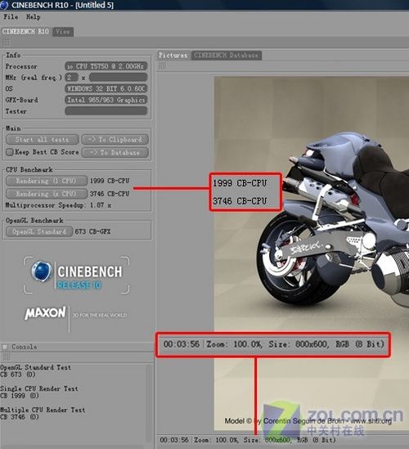Click 'Single CPU Render Test' console line
Viewport: 409px width, 449px height.
click(x=39, y=388)
